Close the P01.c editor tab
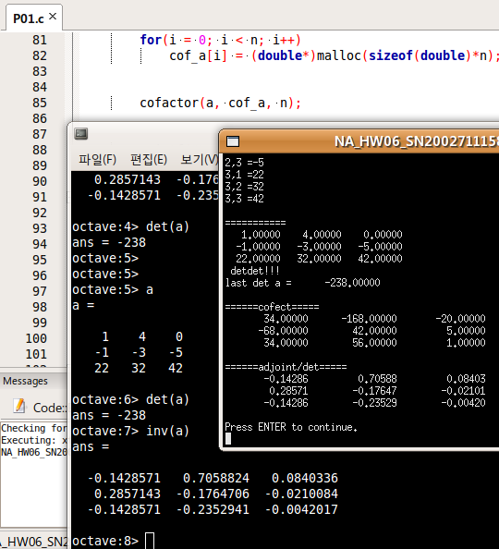The height and width of the screenshot is (549, 499). point(53,16)
